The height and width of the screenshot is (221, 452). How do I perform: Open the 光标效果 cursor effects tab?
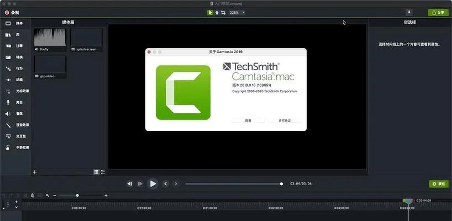point(15,91)
